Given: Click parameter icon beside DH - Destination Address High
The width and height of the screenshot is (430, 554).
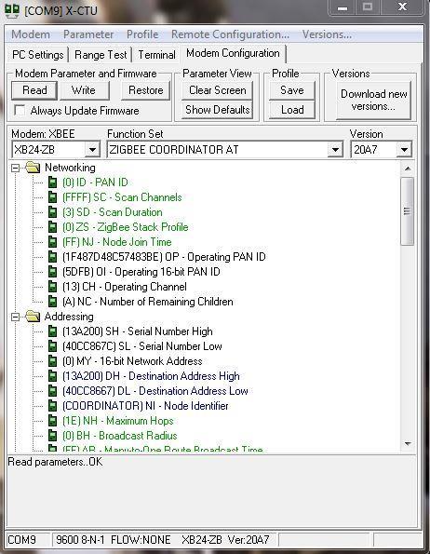Looking at the screenshot, I should click(52, 376).
